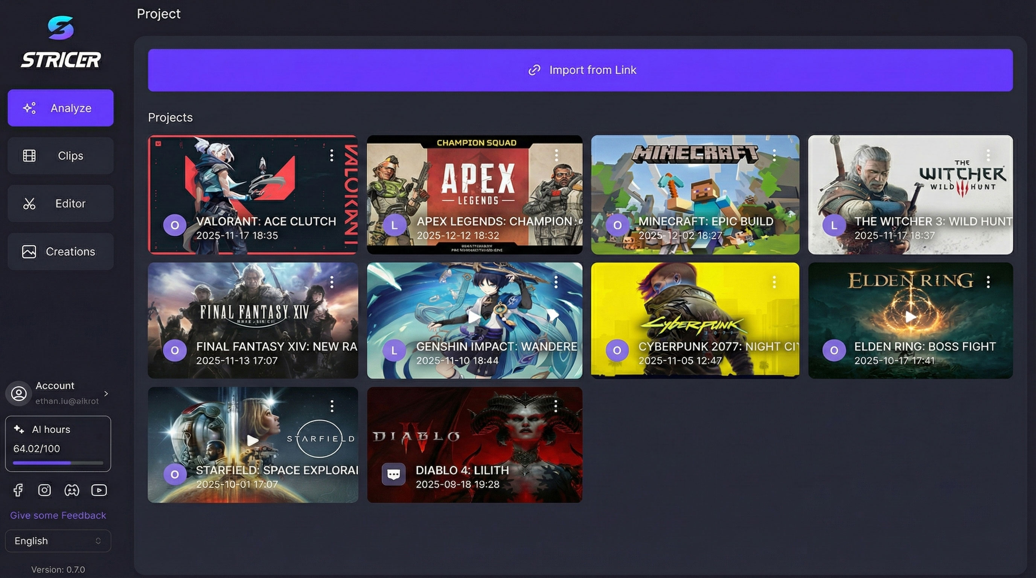Play the Starfield Space Exploration thumbnail
The width and height of the screenshot is (1036, 578).
pos(253,440)
